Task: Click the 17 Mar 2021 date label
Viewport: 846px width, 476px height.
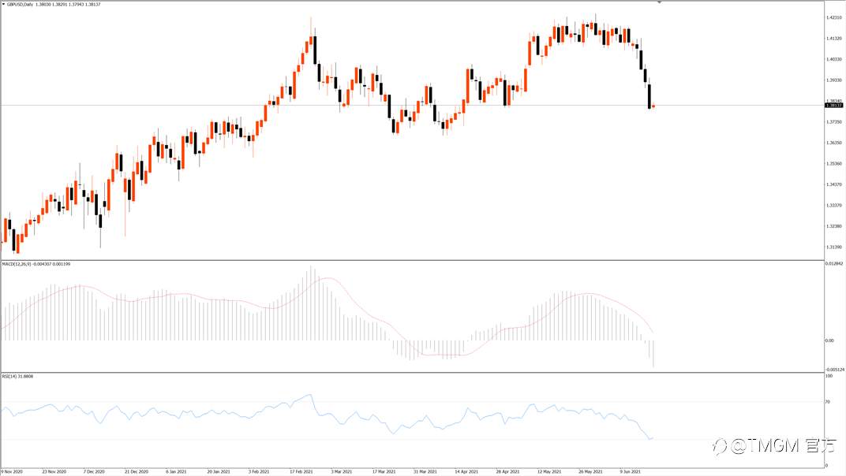Action: pos(384,472)
